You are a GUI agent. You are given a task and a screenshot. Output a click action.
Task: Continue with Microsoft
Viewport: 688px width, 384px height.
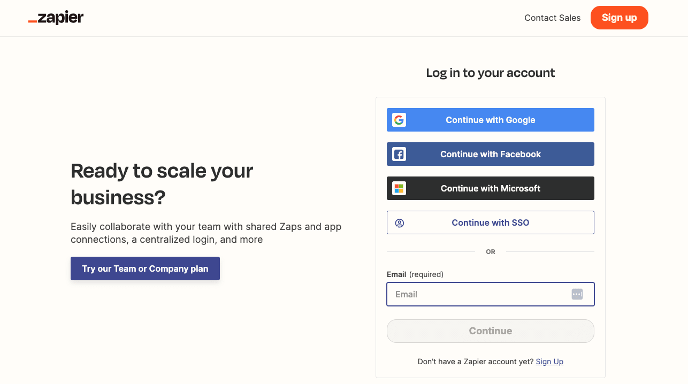490,188
